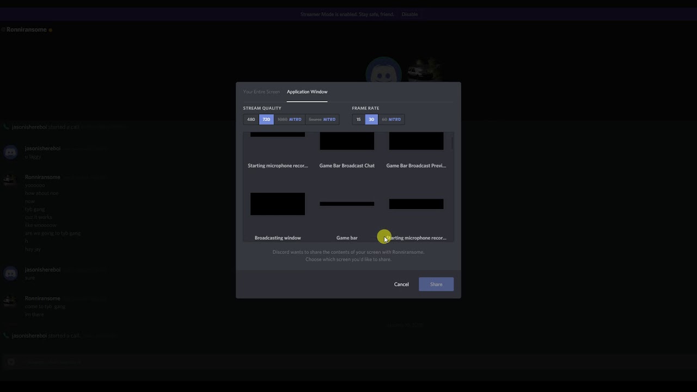Open jasonisherebol avatar beside 'u laggy' message
The image size is (697, 392).
[x=10, y=152]
